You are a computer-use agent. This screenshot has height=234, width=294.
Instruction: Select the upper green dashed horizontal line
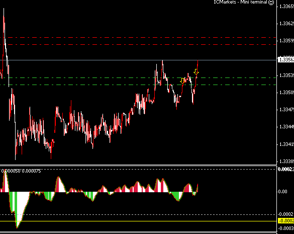138,77
